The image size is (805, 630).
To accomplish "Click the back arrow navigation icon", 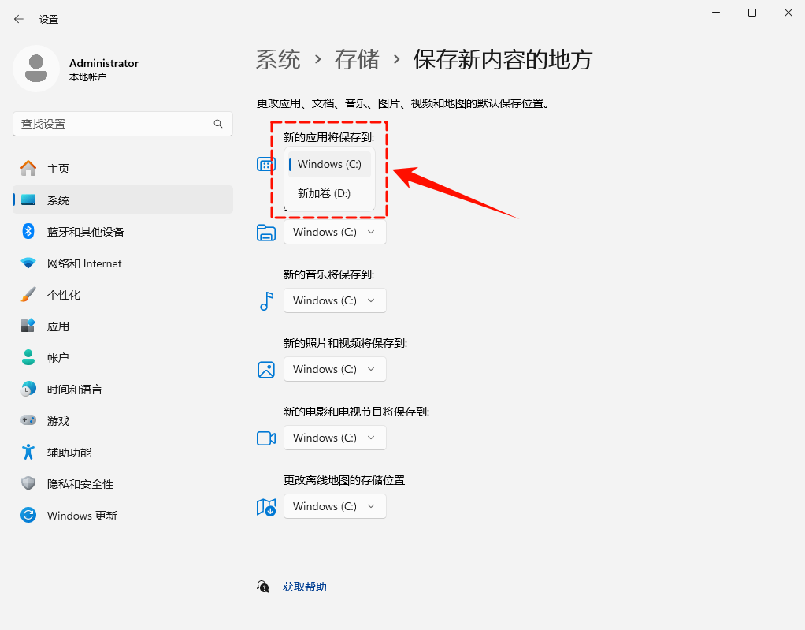I will click(x=17, y=19).
